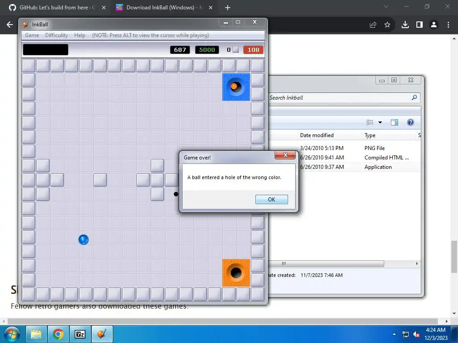Image resolution: width=458 pixels, height=343 pixels.
Task: Open the Help menu in InkBall
Action: click(80, 35)
